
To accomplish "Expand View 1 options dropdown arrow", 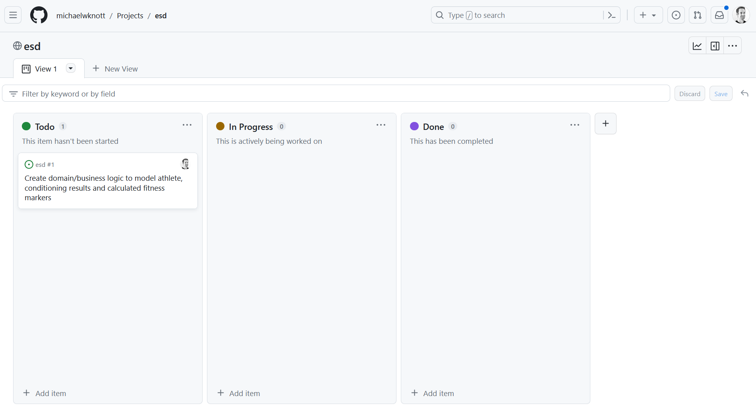I will coord(71,68).
